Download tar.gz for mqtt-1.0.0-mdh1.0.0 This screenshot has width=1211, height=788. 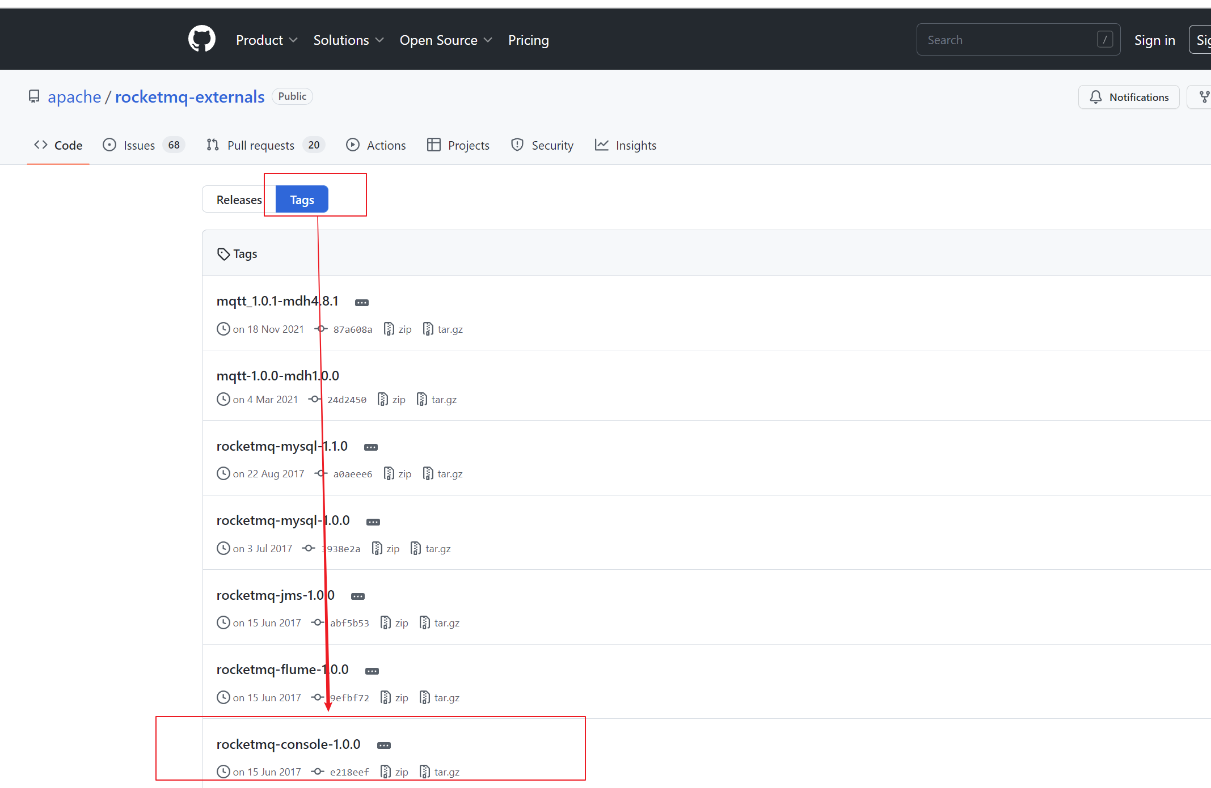point(437,400)
